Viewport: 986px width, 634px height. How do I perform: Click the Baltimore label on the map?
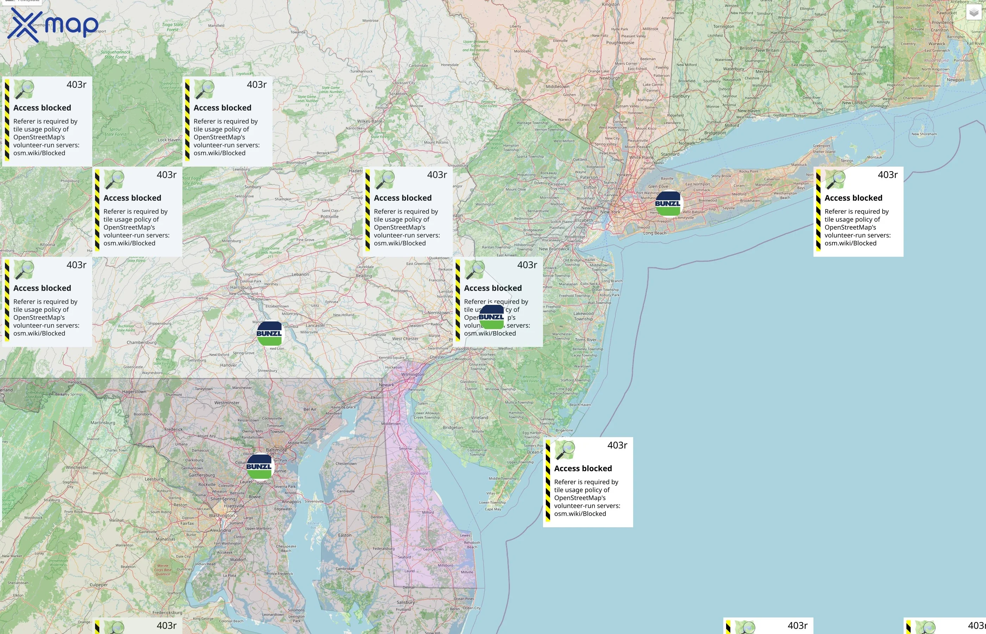click(x=276, y=450)
